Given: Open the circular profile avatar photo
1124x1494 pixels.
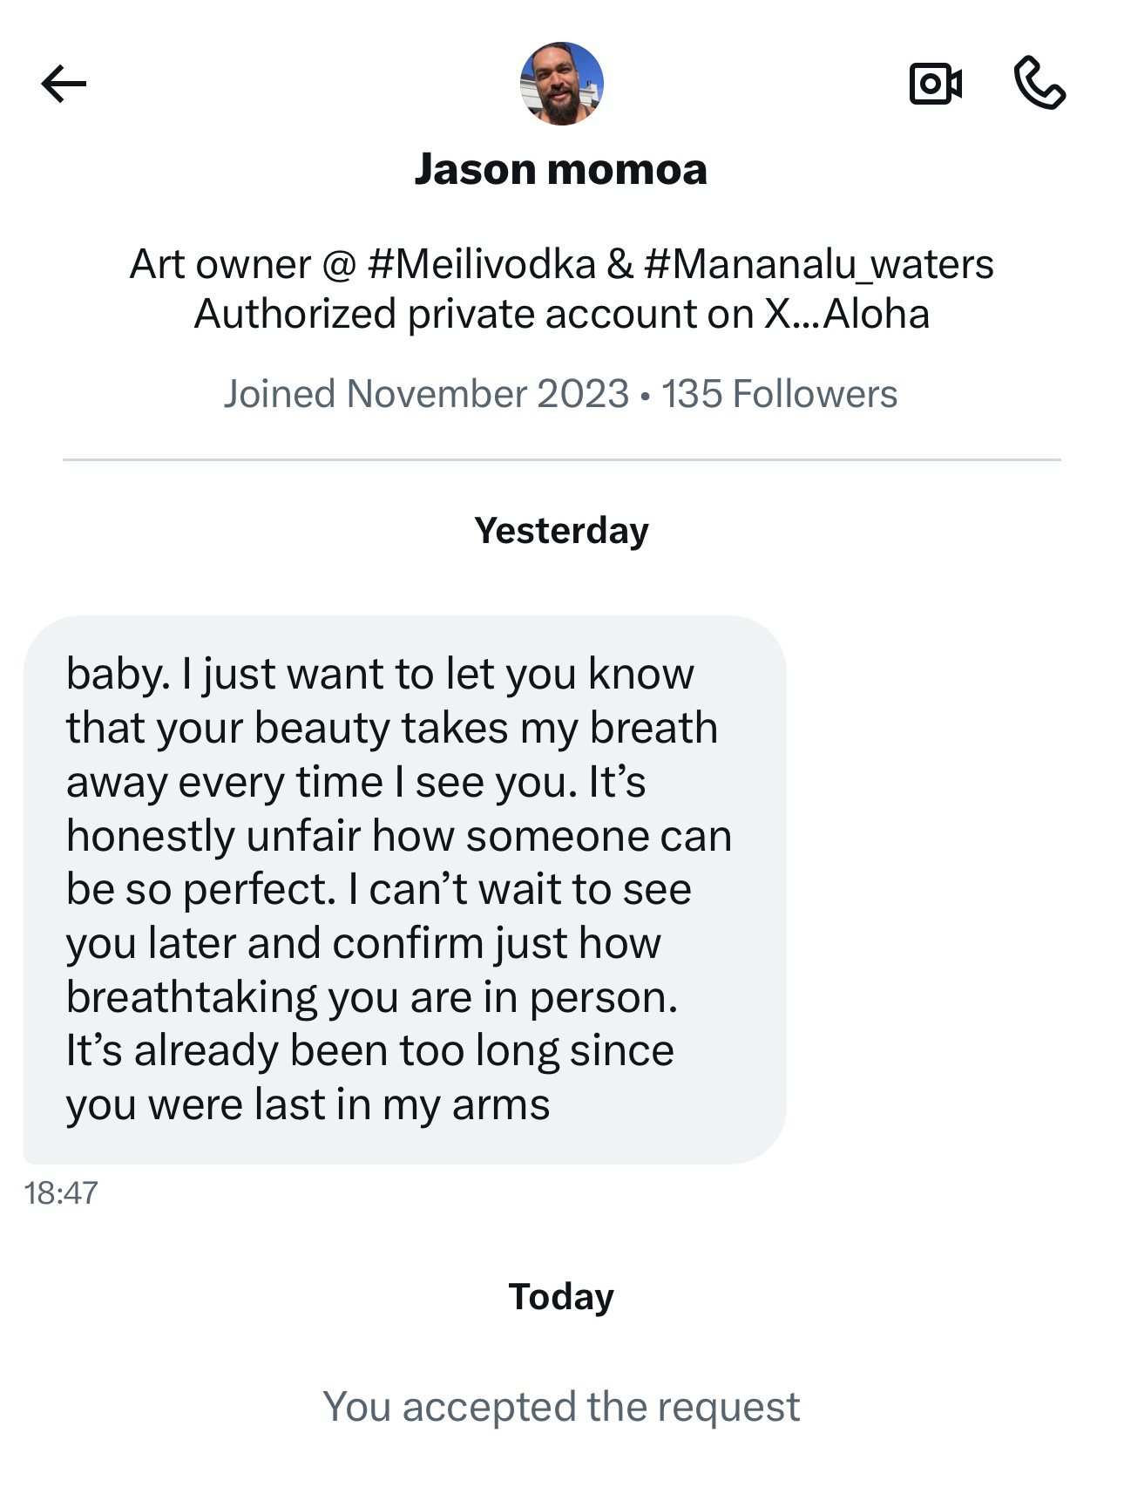Looking at the screenshot, I should point(561,84).
